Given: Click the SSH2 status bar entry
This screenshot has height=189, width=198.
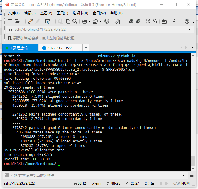Looking at the screenshot, I should click(80, 183).
